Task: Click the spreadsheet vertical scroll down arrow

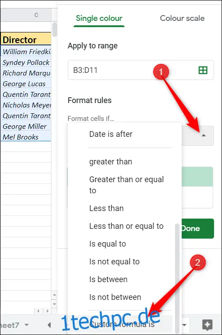Action: (x=55, y=303)
